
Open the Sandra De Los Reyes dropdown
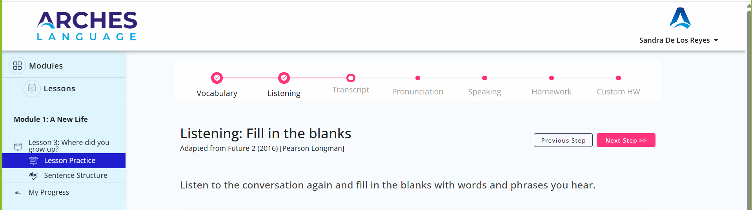679,40
